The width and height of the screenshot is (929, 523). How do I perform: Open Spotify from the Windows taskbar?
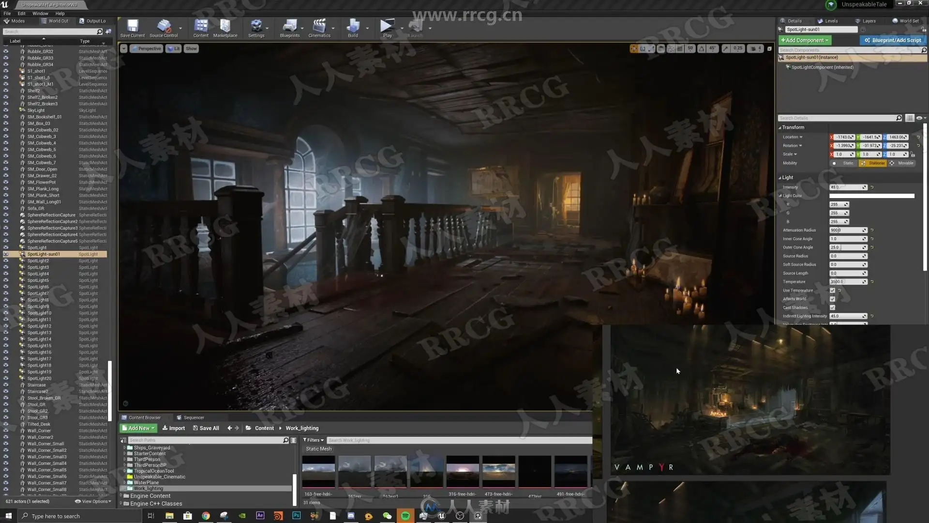pos(405,516)
